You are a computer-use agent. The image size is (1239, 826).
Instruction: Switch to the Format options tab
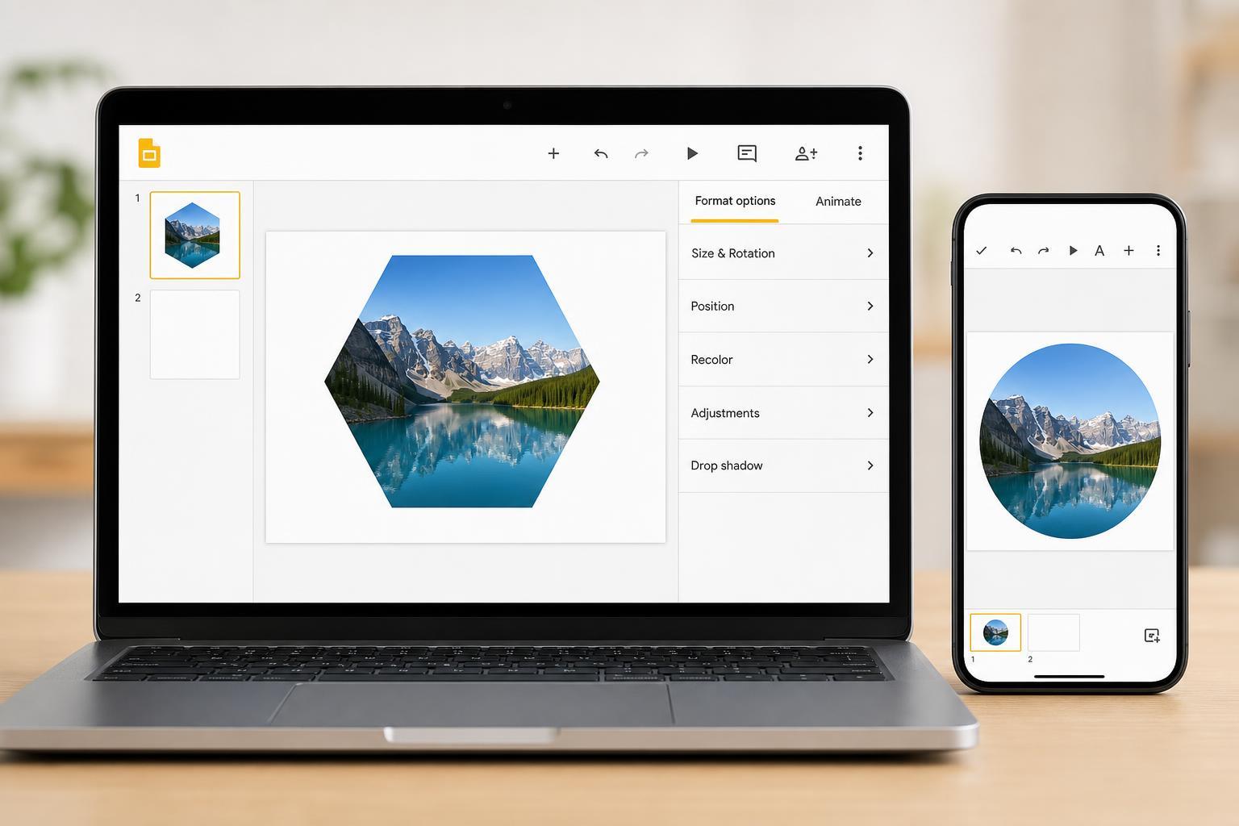735,201
